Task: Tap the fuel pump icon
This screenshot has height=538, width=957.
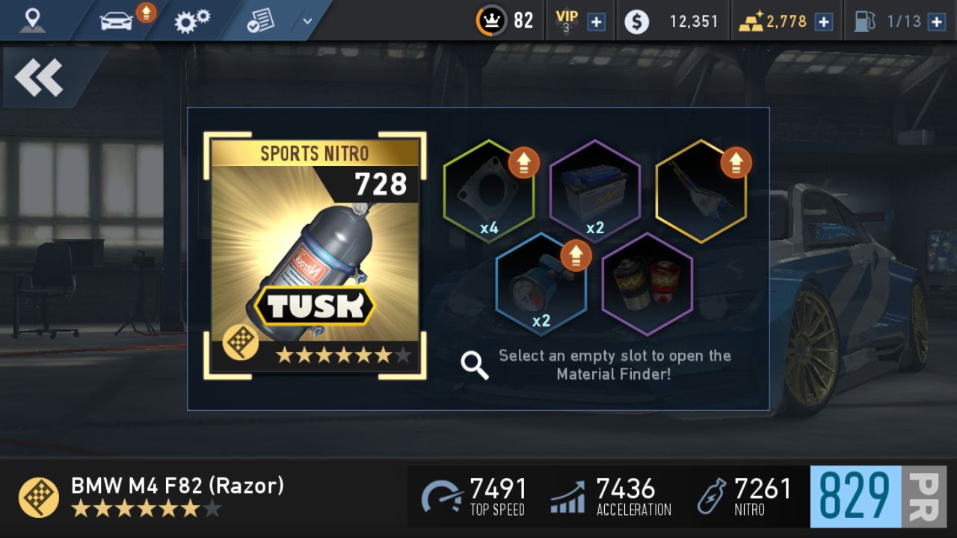Action: [x=864, y=22]
